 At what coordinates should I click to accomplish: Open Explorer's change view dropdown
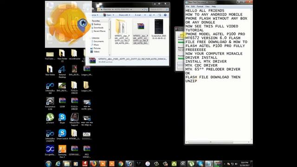[154, 15]
